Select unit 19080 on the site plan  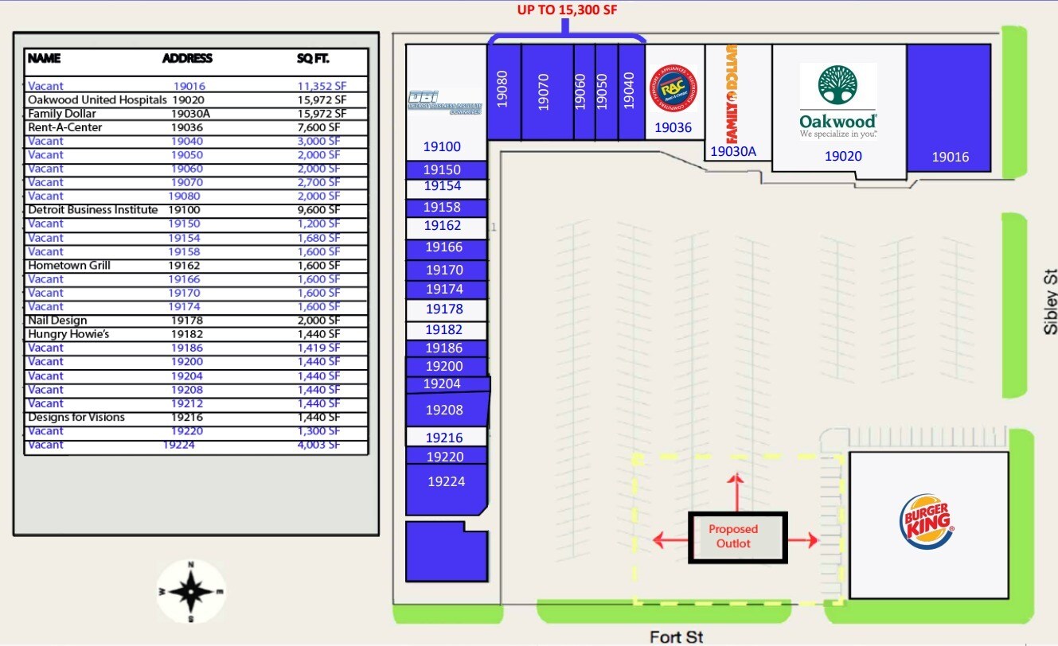tap(504, 92)
